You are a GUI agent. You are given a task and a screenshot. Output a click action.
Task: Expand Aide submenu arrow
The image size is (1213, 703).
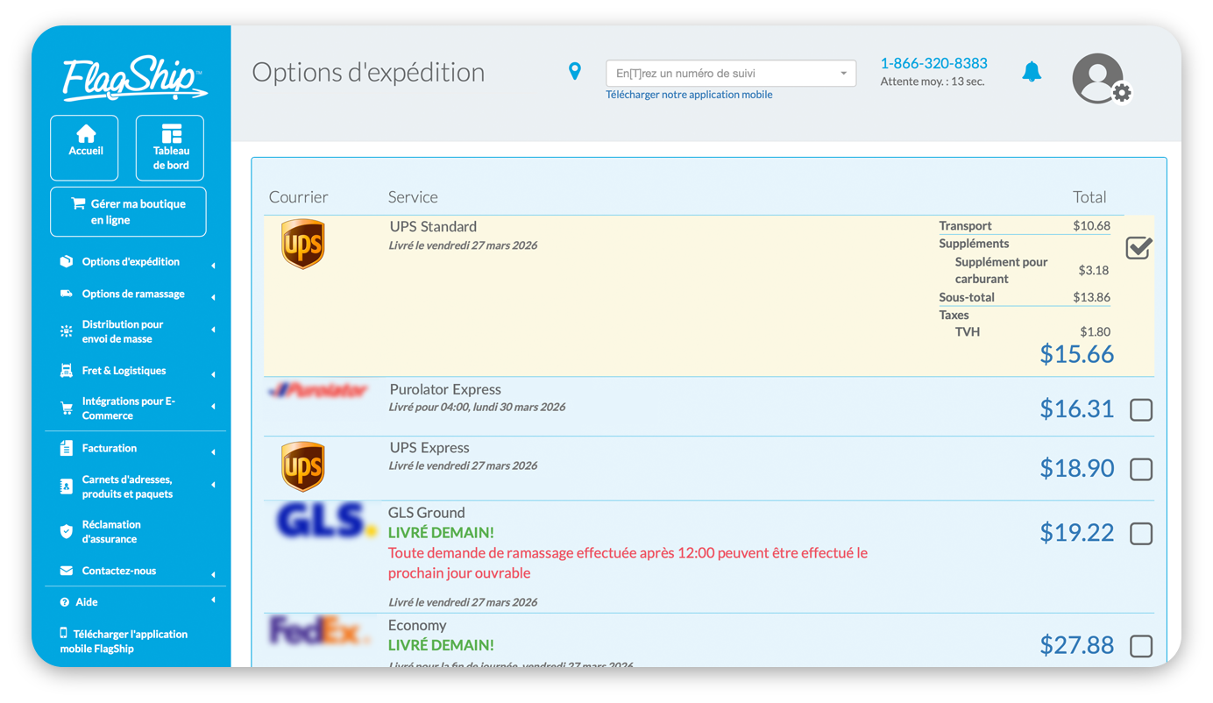[x=213, y=600]
